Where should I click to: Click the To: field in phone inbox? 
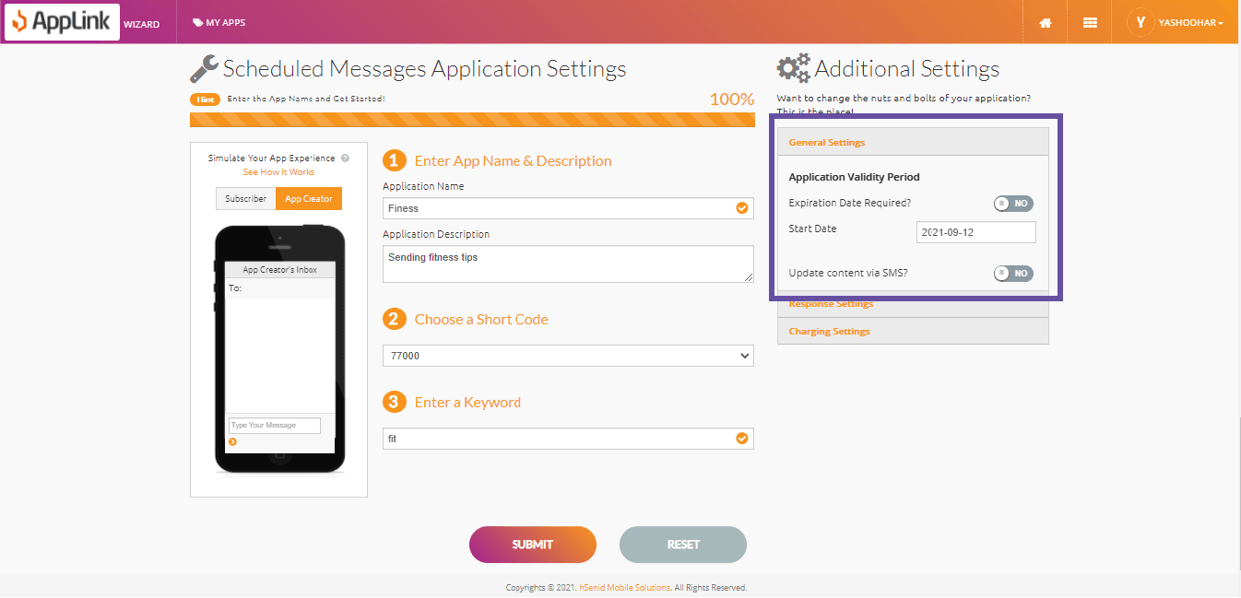coord(279,288)
